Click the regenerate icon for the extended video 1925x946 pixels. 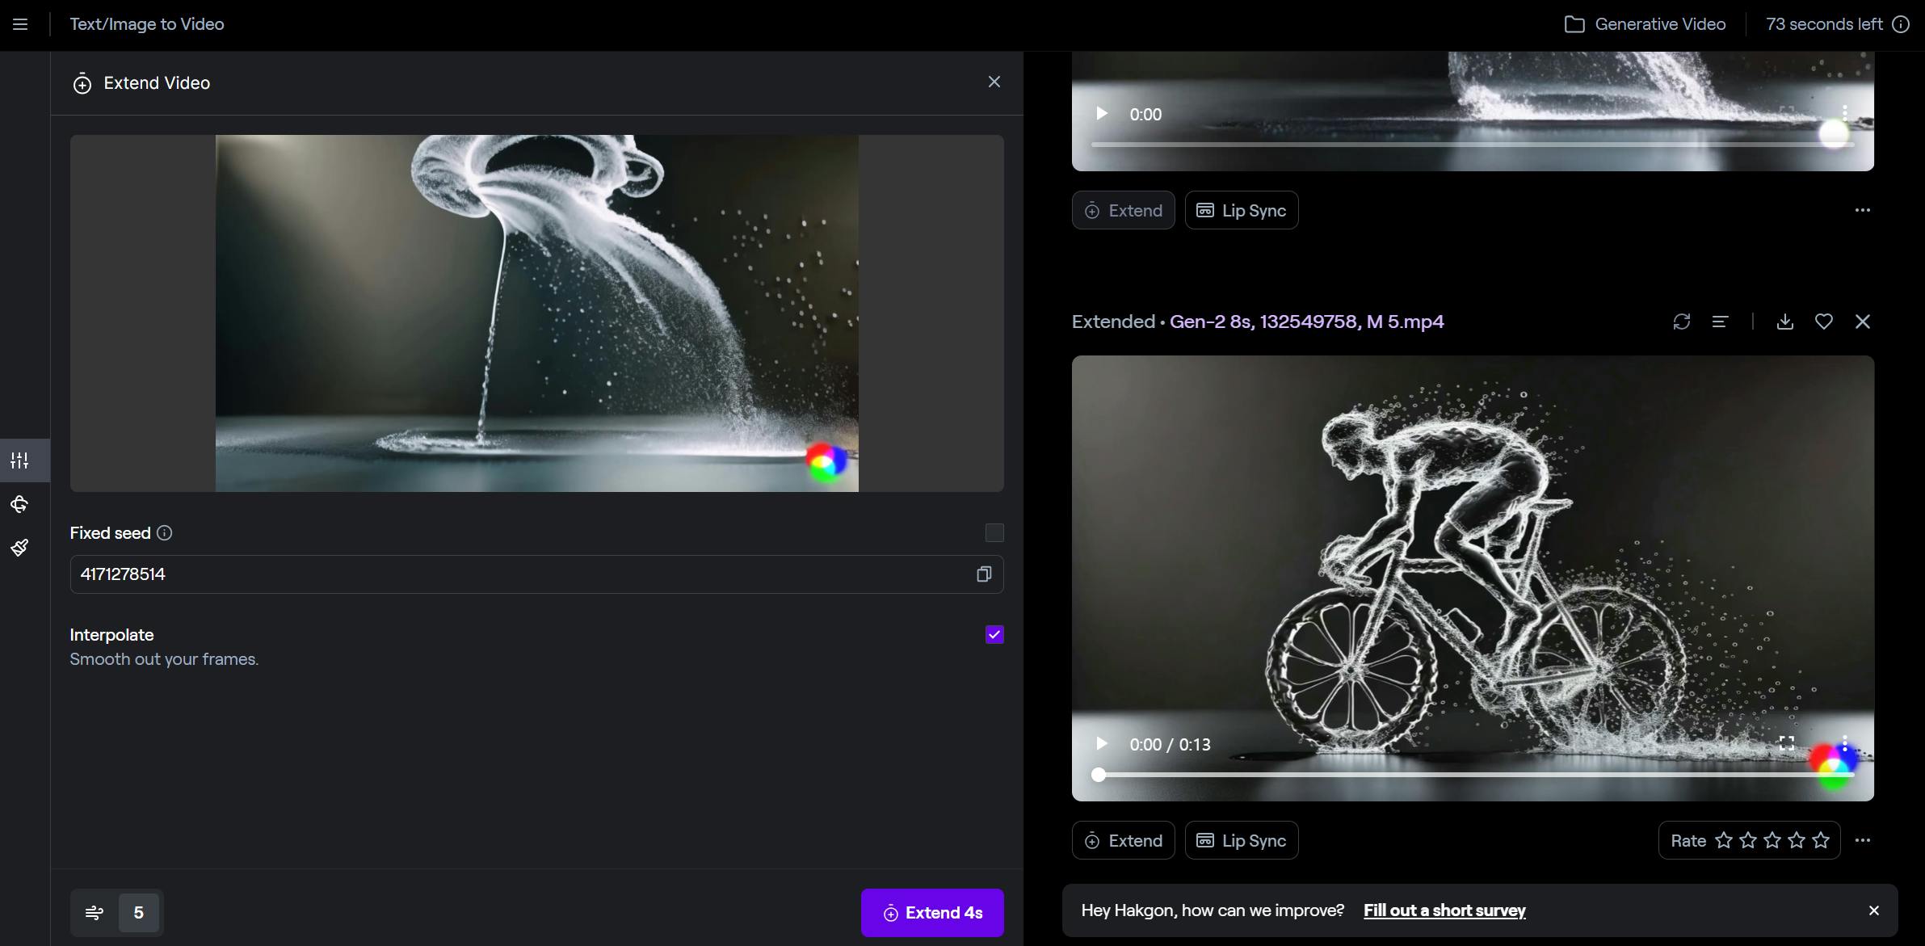coord(1682,322)
